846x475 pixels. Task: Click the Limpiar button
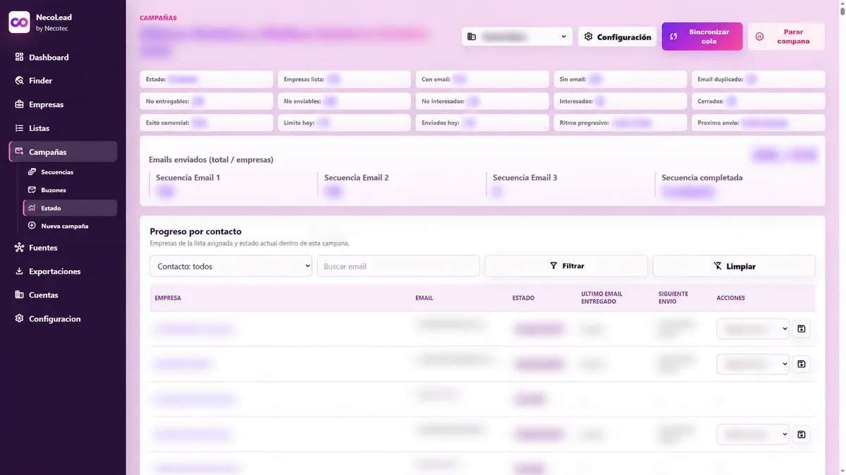tap(734, 266)
